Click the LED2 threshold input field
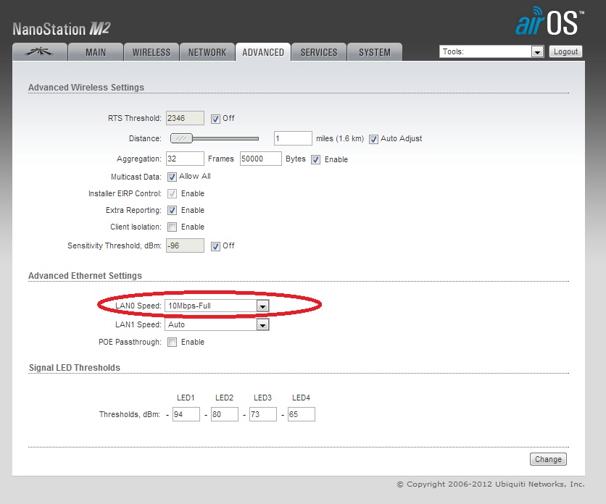The image size is (606, 504). click(x=225, y=414)
